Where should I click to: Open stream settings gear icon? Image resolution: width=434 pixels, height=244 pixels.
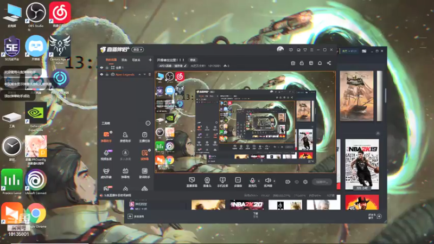pyautogui.click(x=305, y=182)
